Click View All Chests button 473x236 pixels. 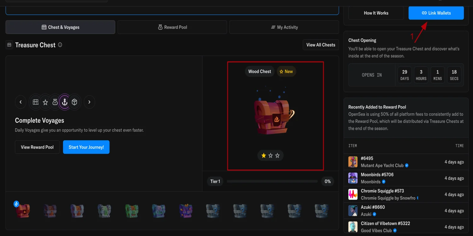coord(321,45)
